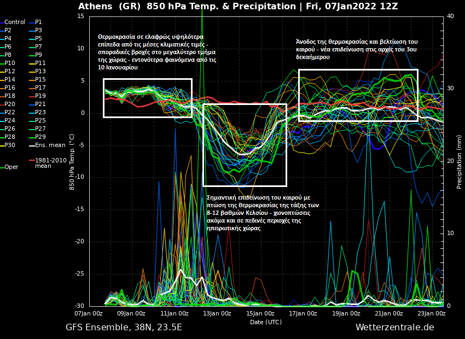Viewport: 465px width, 339px height.
Task: Click the Date (UTC) axis label
Action: coord(265,322)
